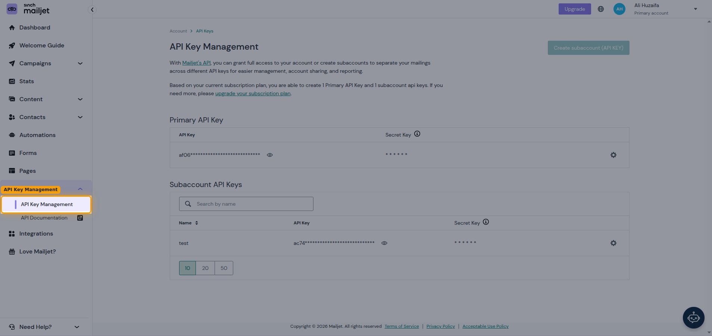Open upgrade your subscription plan link
Viewport: 712px width, 336px height.
coord(253,93)
